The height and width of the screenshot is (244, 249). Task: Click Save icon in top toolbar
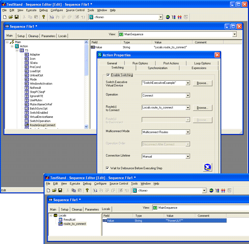(17, 17)
